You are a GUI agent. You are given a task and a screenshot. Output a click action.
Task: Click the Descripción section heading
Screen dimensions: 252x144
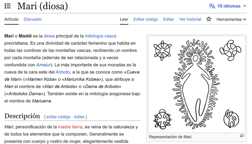pyautogui.click(x=22, y=116)
